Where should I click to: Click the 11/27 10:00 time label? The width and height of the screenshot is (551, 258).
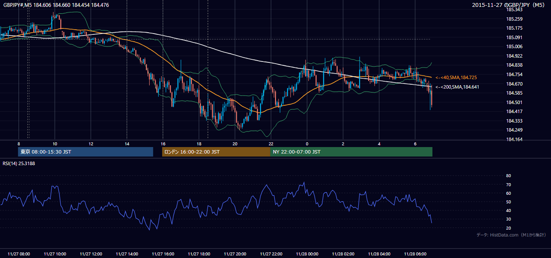tap(55, 254)
